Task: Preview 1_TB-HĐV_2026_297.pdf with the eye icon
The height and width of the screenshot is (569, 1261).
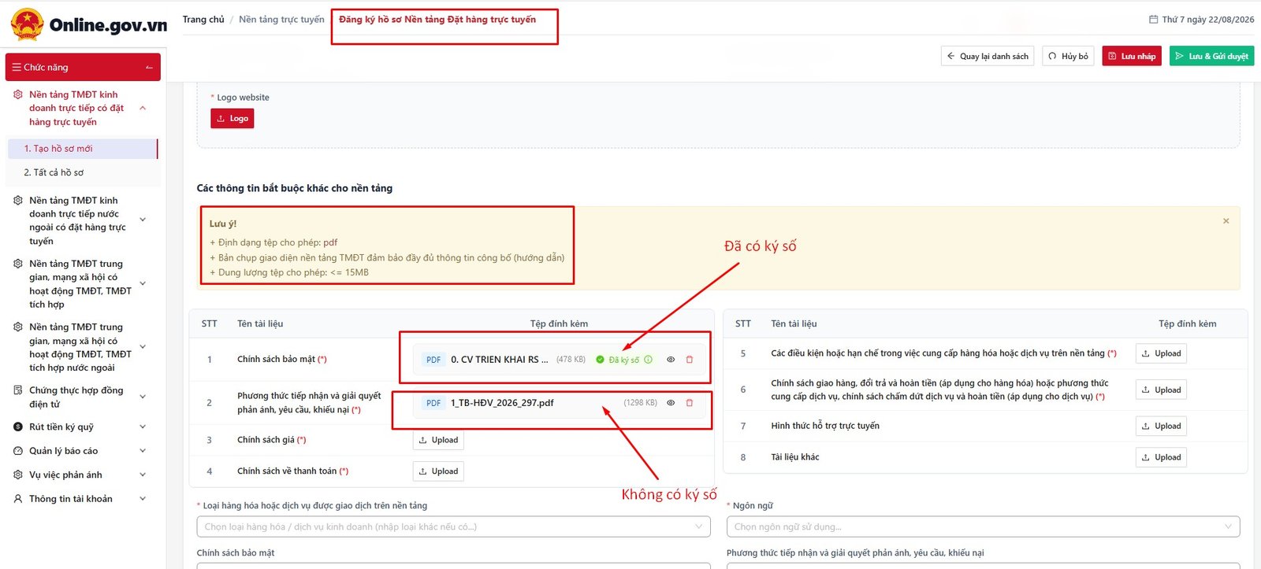Action: tap(671, 403)
